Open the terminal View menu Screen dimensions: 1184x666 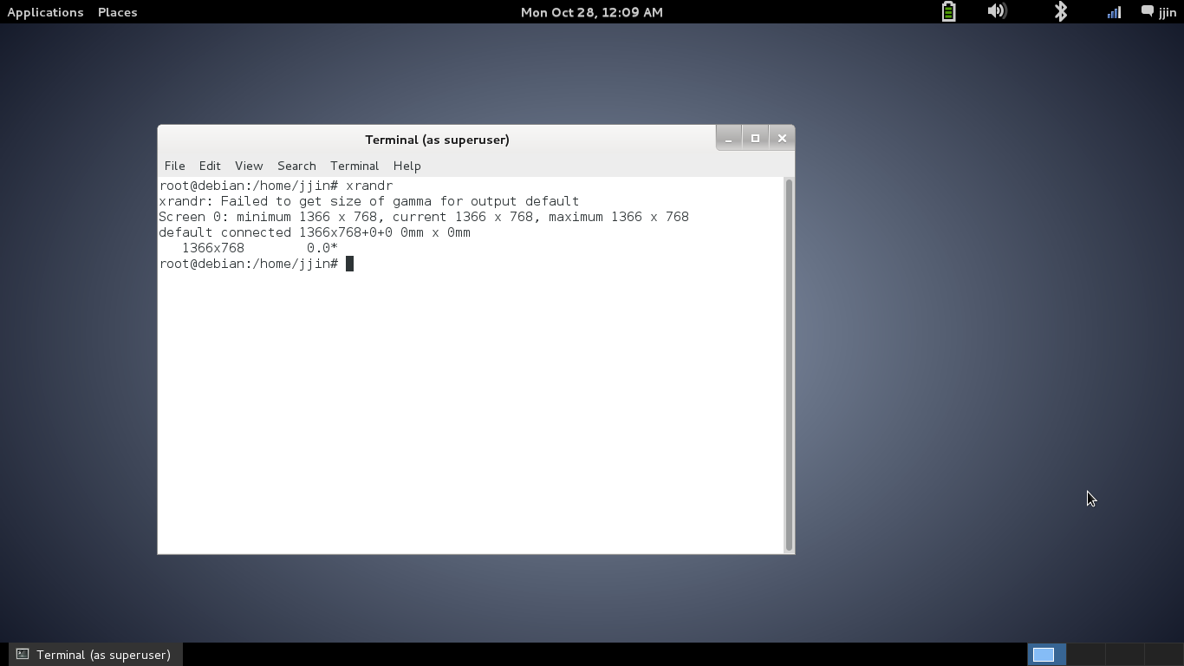tap(249, 166)
